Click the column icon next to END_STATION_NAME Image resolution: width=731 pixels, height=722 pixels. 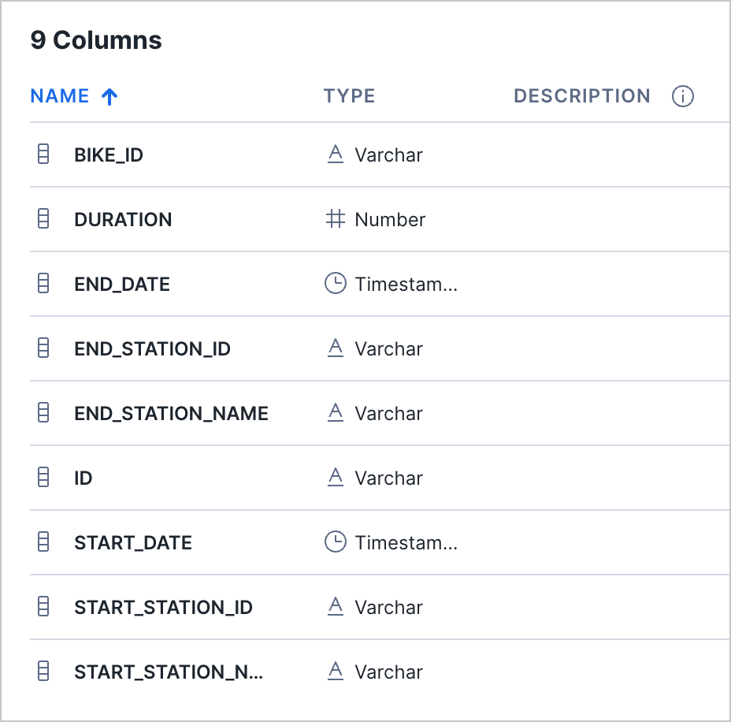(43, 413)
